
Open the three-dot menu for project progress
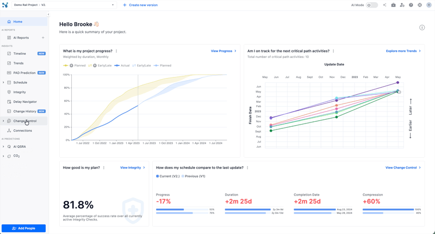click(x=116, y=51)
